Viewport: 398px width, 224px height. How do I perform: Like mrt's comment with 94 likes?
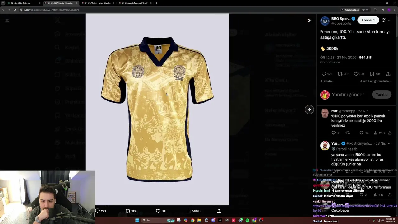tap(362, 133)
